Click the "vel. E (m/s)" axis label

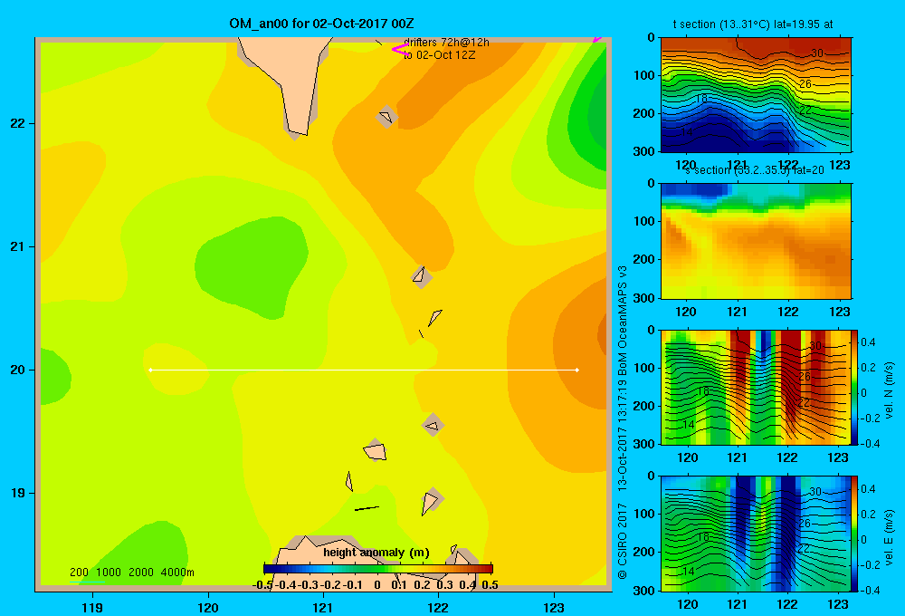pyautogui.click(x=889, y=536)
